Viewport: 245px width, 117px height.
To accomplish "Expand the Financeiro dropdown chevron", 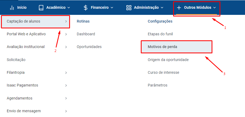I will pyautogui.click(x=112, y=7).
